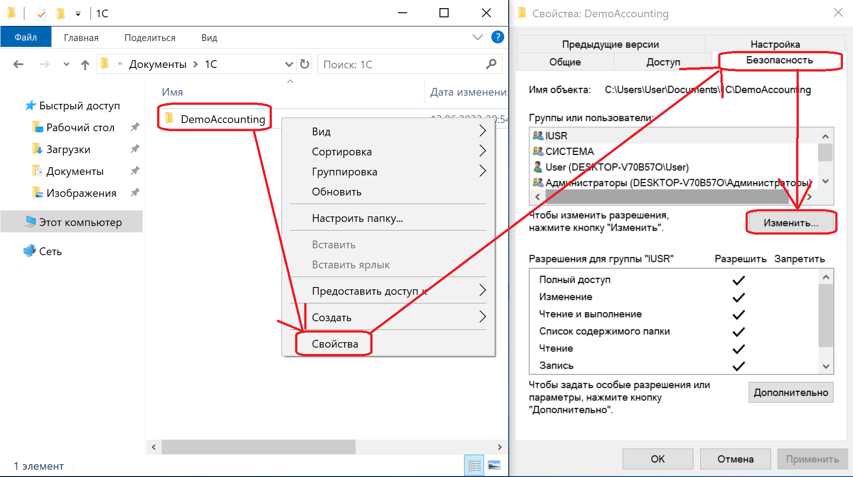
Task: Click permissions list scrollbar thumb
Action: [826, 315]
